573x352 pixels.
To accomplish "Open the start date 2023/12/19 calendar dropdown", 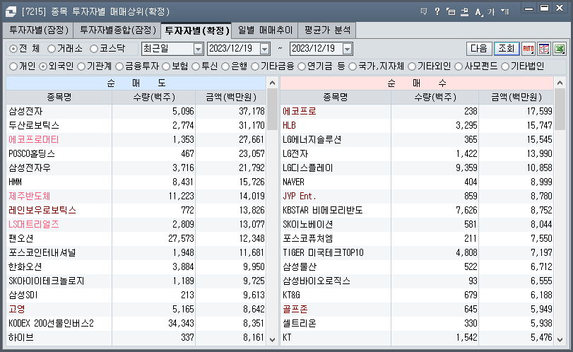I will coord(265,49).
